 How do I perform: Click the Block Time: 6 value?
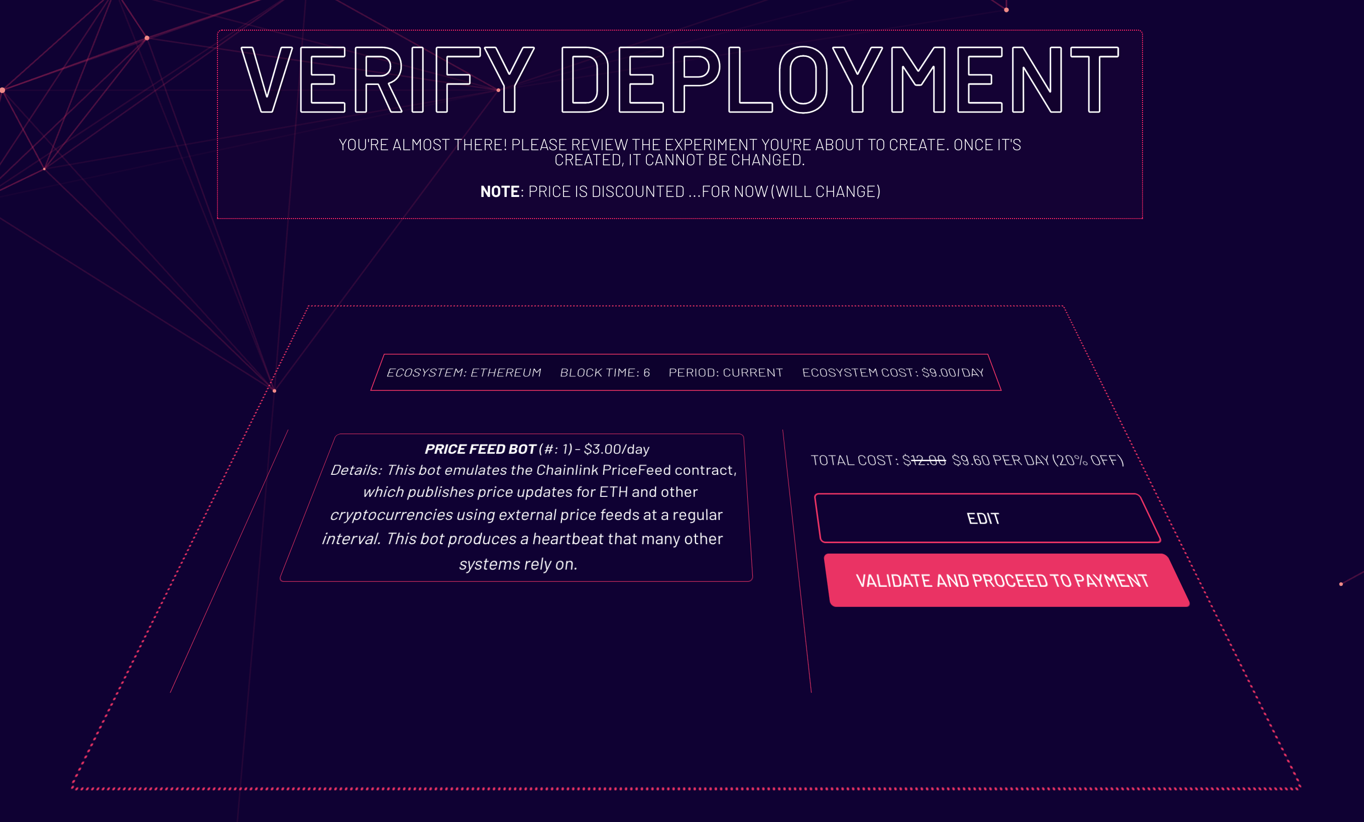tap(605, 372)
